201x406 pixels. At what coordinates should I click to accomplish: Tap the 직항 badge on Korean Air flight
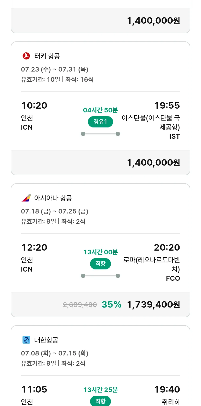click(x=100, y=401)
